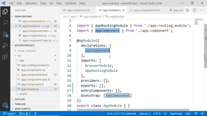Screen dimensions: 207x116
Task: Open the Manage gear menu
Action: 5,105
